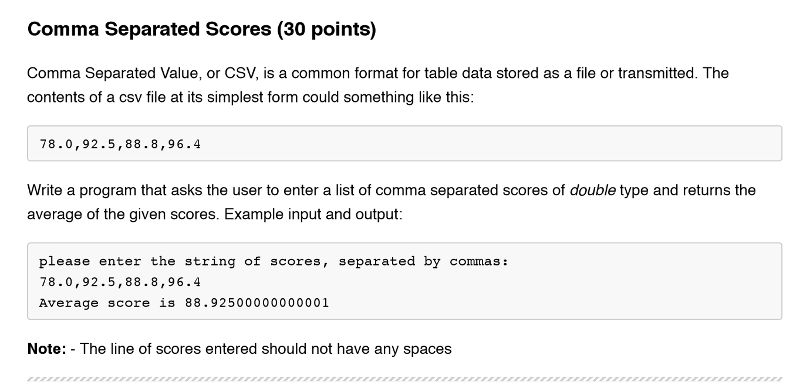
Task: Click the italic word 'double'
Action: click(592, 190)
